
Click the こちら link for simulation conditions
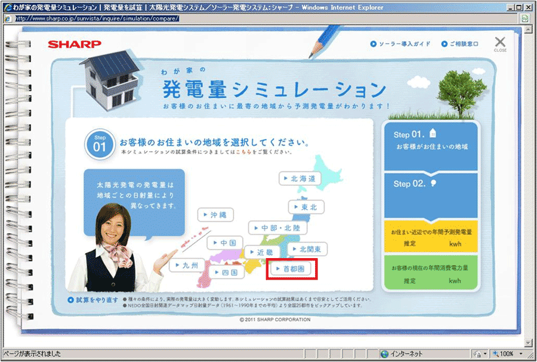point(246,152)
